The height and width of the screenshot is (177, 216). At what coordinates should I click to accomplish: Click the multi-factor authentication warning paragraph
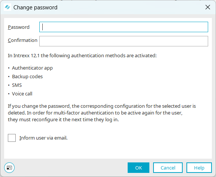(102, 113)
